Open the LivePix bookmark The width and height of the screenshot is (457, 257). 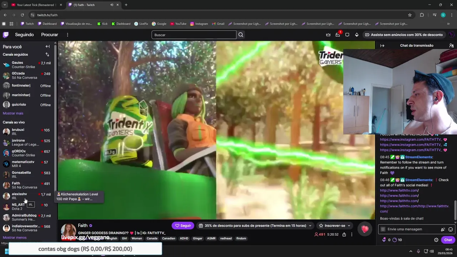pyautogui.click(x=141, y=24)
